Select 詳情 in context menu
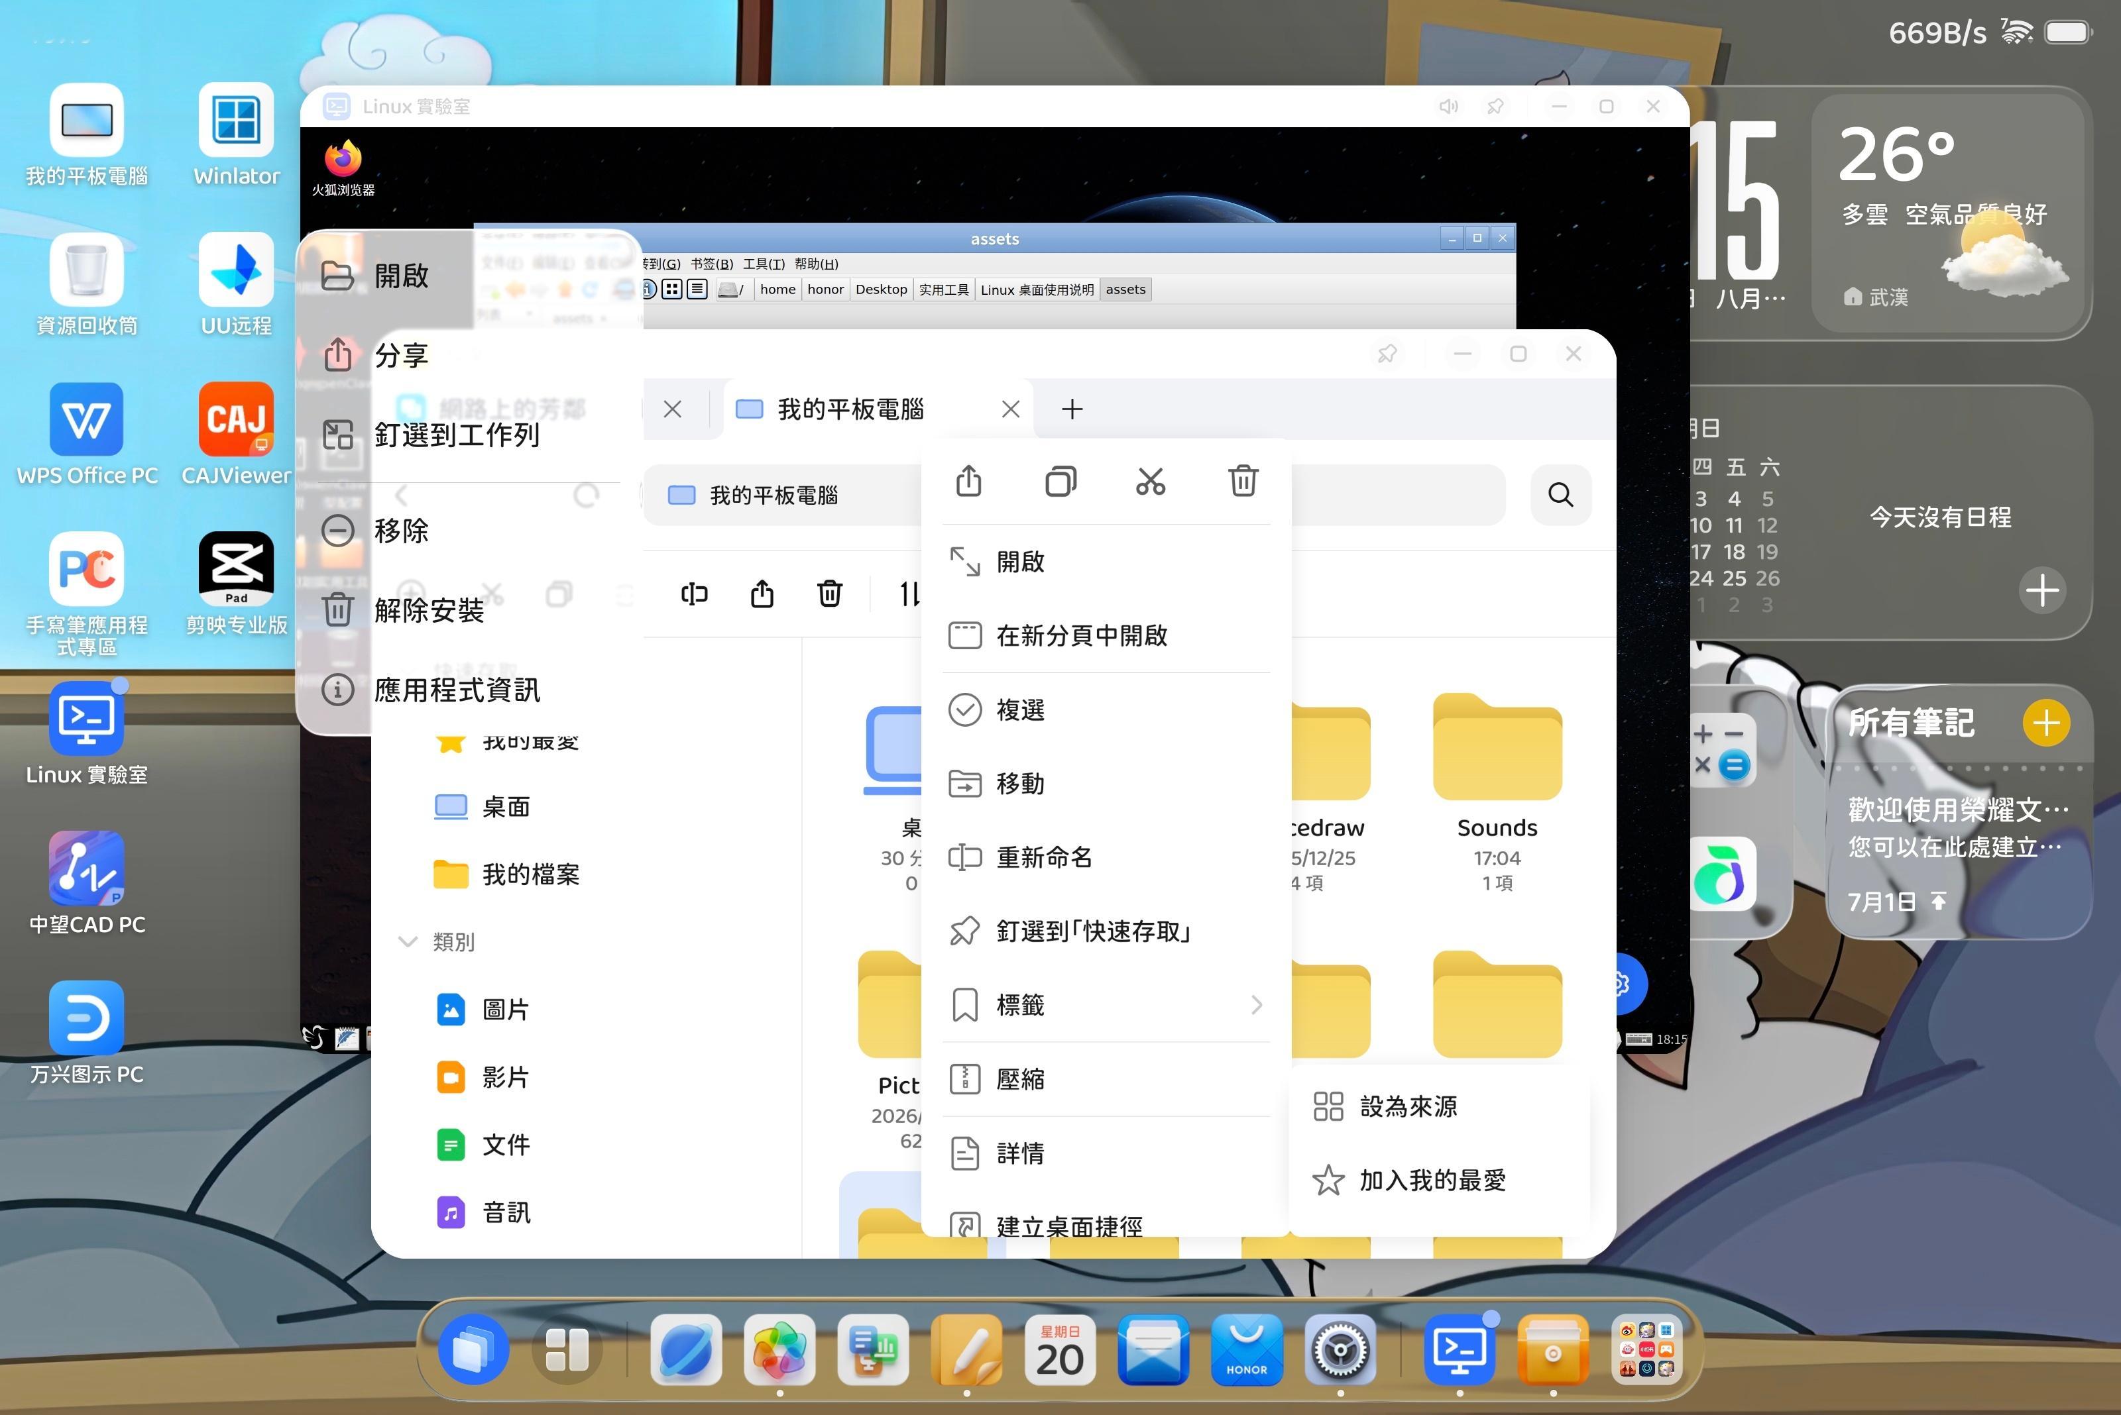The height and width of the screenshot is (1415, 2121). tap(1106, 1153)
